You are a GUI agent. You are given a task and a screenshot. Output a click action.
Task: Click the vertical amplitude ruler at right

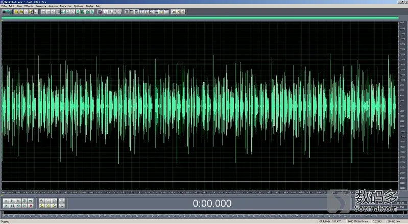(402, 105)
